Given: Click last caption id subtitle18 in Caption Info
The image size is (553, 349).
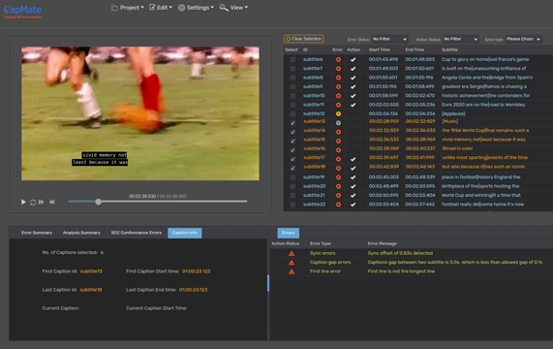Looking at the screenshot, I should coord(91,290).
